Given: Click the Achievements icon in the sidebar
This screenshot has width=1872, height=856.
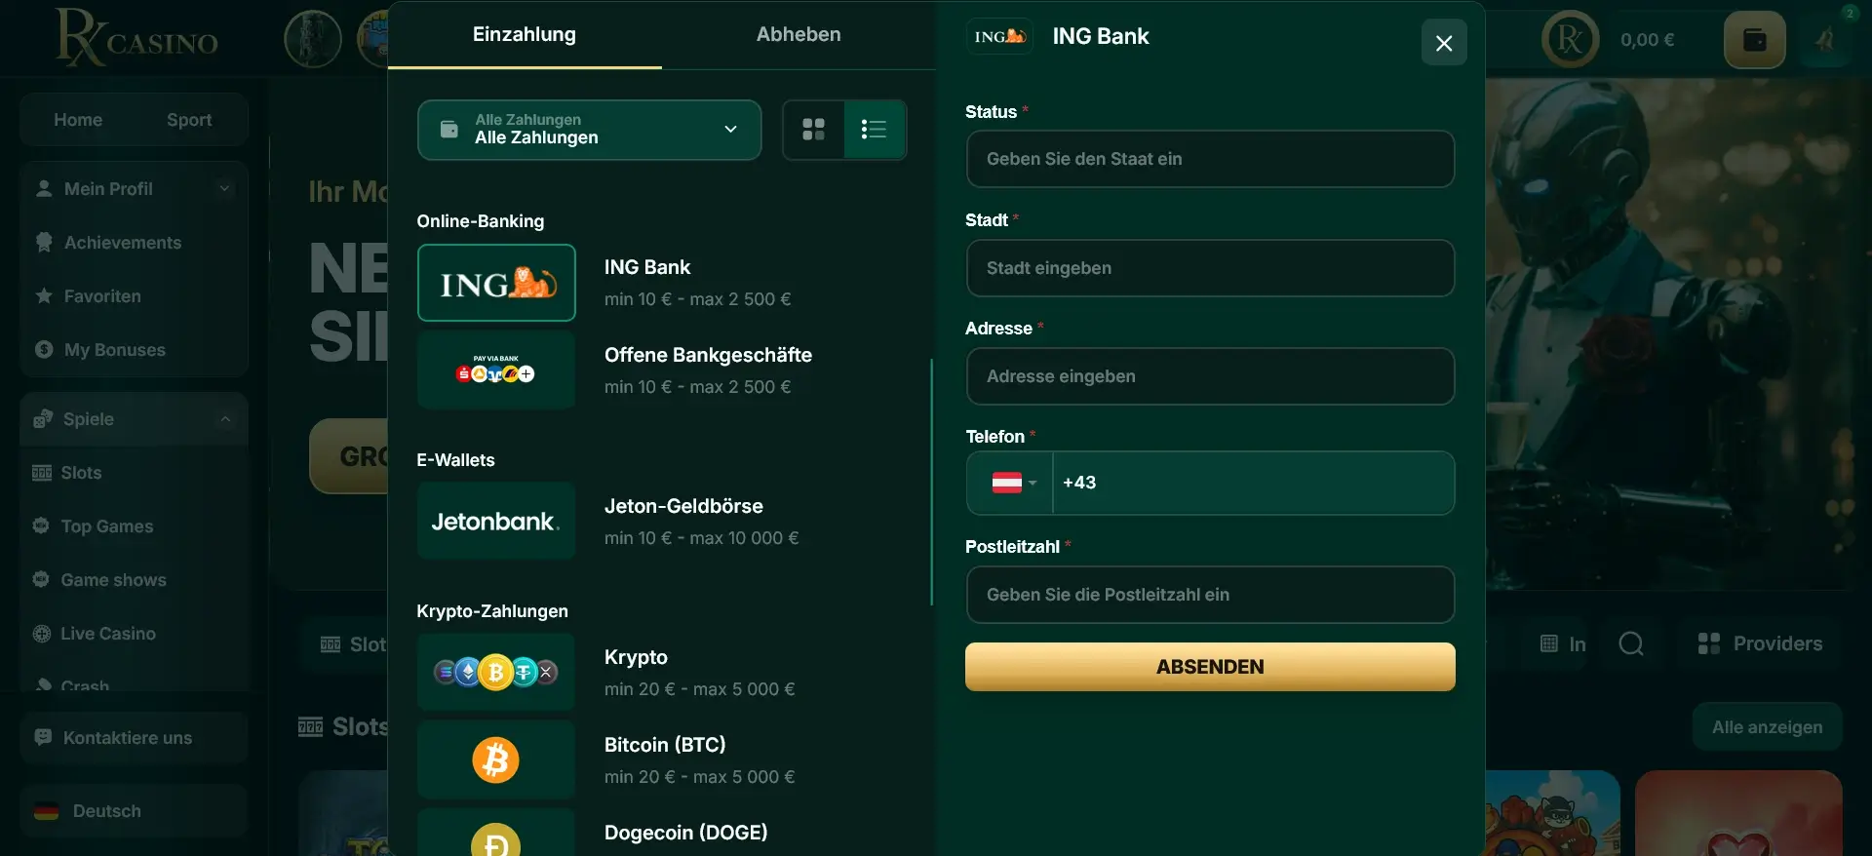Looking at the screenshot, I should point(44,243).
